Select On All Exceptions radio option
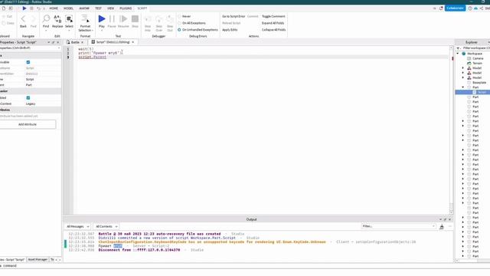The image size is (490, 276). click(179, 23)
